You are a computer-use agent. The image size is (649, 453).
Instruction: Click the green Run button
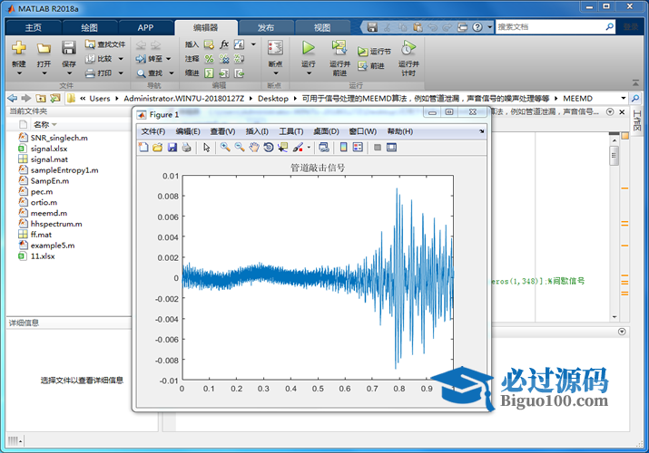pyautogui.click(x=308, y=47)
